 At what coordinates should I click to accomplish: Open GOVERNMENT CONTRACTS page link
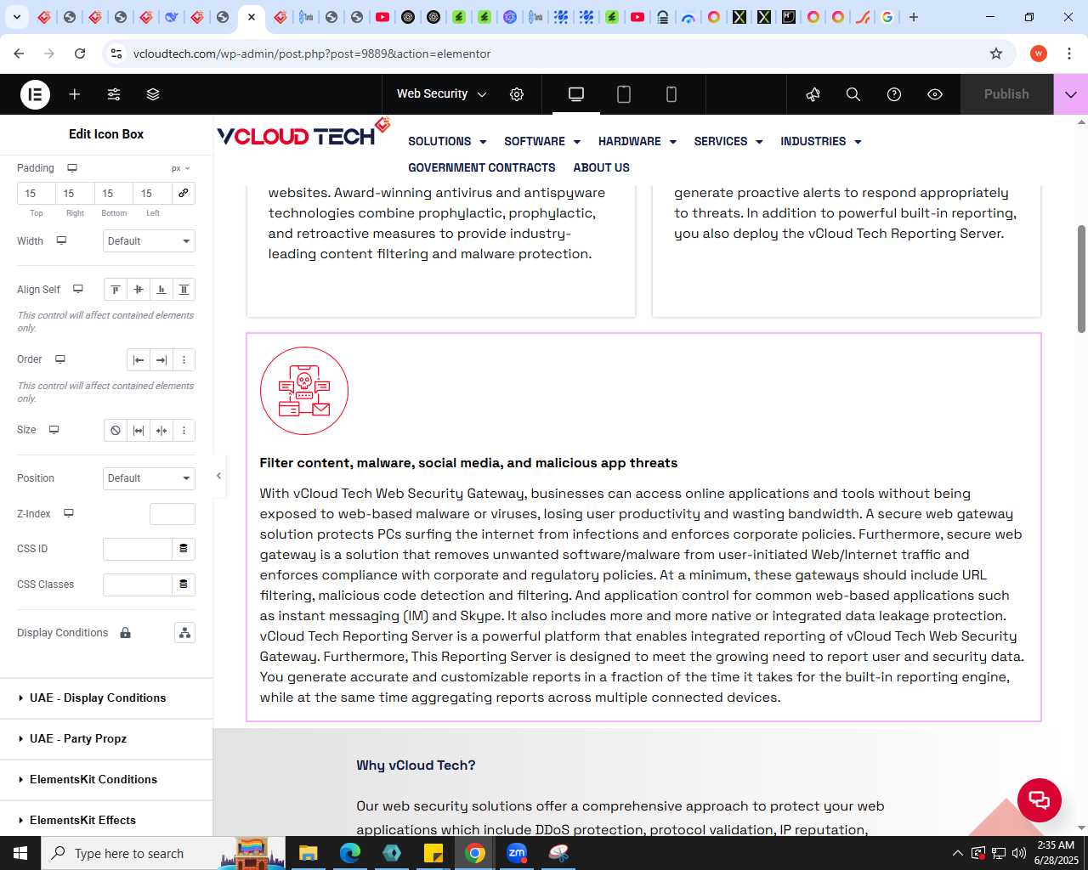[x=482, y=168]
